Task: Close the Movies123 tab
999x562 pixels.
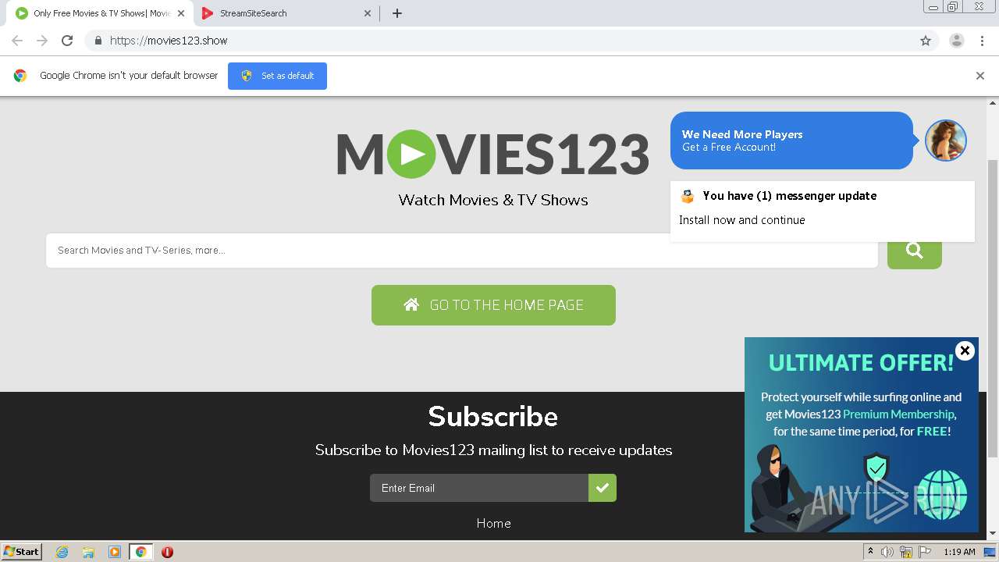Action: [181, 13]
